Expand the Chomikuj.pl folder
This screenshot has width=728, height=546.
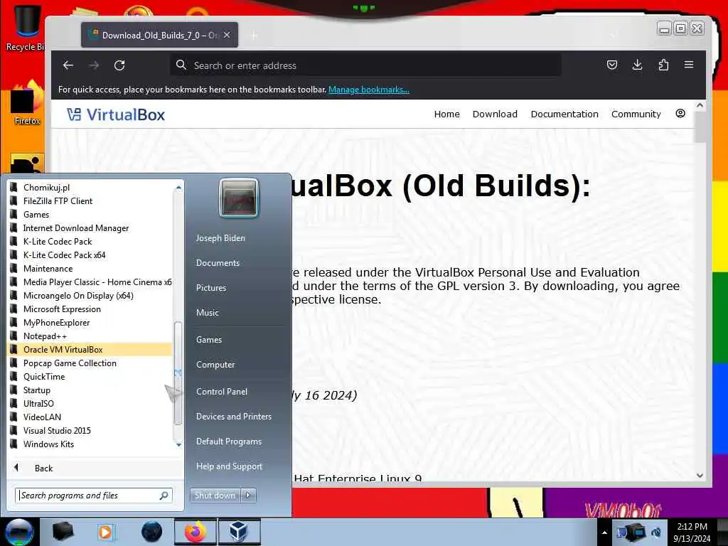(90, 188)
